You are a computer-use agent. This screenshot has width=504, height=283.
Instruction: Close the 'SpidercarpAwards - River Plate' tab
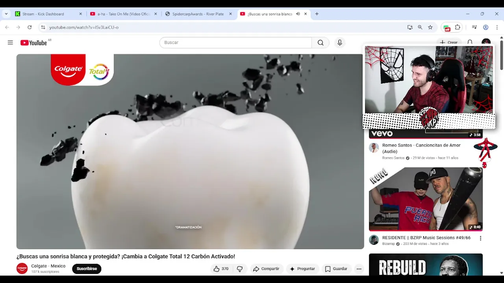(x=231, y=14)
